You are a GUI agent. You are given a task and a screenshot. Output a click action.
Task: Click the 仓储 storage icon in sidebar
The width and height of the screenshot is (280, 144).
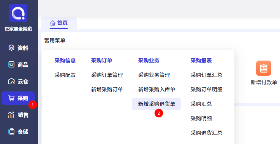[x=11, y=132]
